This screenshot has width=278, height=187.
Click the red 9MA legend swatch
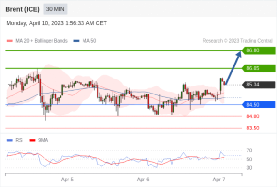point(32,140)
